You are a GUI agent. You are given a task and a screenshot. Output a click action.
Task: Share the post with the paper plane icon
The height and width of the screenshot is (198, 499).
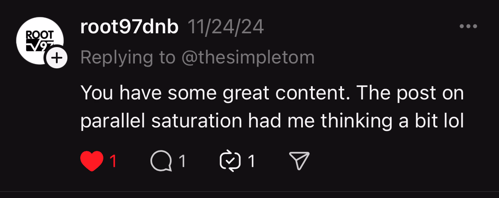(x=299, y=161)
